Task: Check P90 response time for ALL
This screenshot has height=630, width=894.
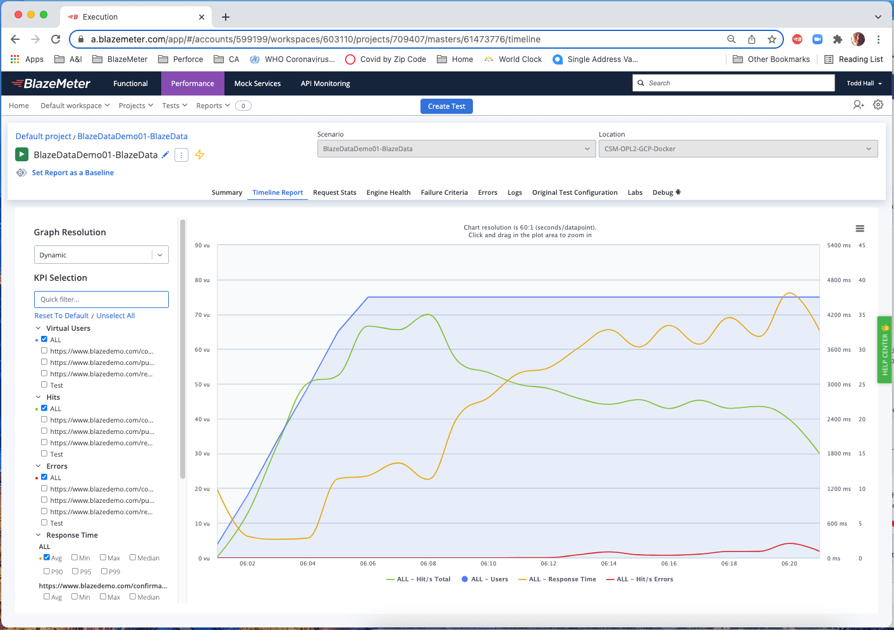Action: [x=47, y=571]
